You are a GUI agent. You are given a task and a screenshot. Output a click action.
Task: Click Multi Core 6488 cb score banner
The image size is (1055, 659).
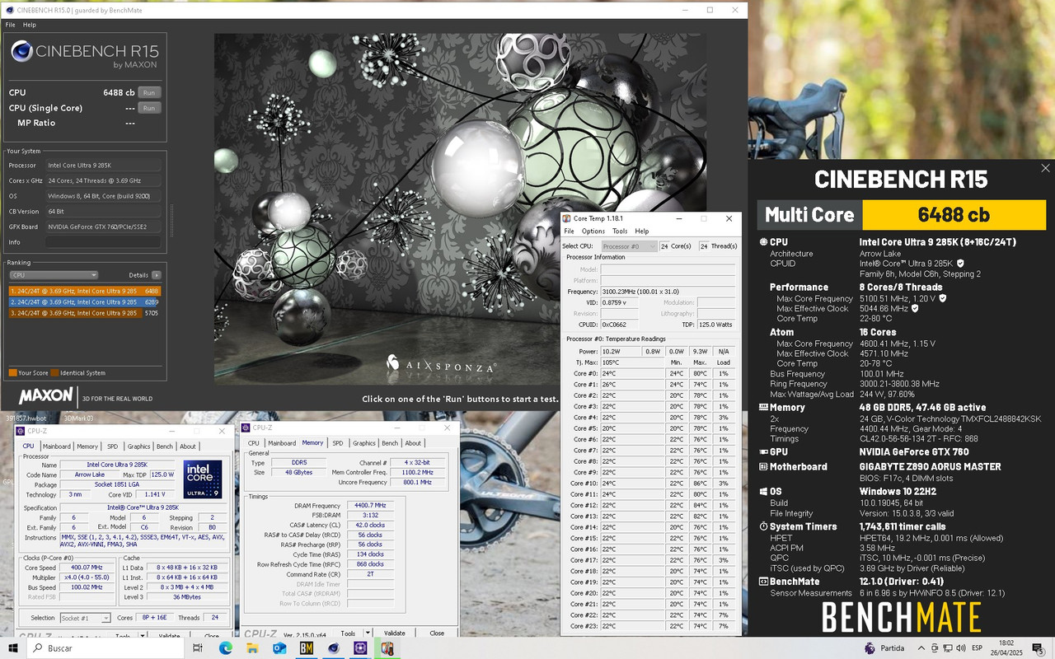(901, 214)
